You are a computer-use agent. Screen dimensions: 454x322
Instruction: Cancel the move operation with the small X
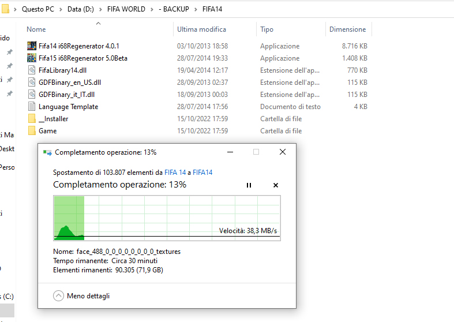click(276, 185)
